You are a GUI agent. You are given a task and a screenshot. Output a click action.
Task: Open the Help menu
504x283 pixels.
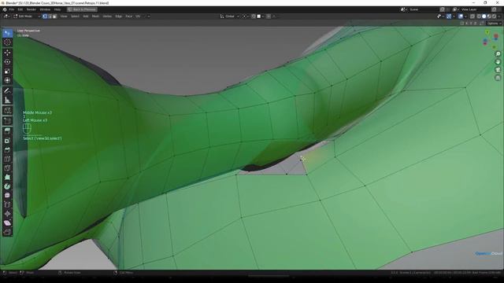[57, 9]
